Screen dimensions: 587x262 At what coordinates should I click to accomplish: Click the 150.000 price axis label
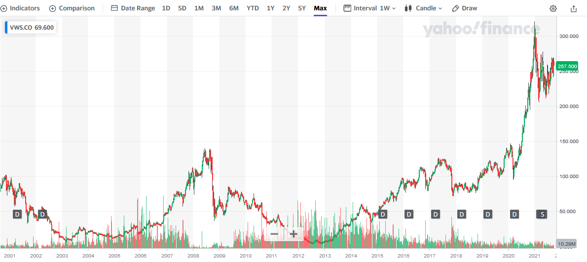coord(568,141)
